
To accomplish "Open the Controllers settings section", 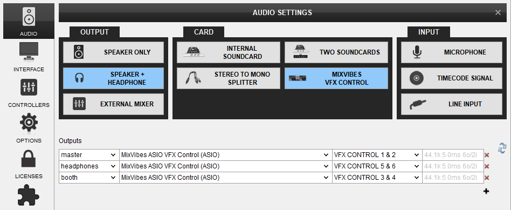I will (x=29, y=93).
